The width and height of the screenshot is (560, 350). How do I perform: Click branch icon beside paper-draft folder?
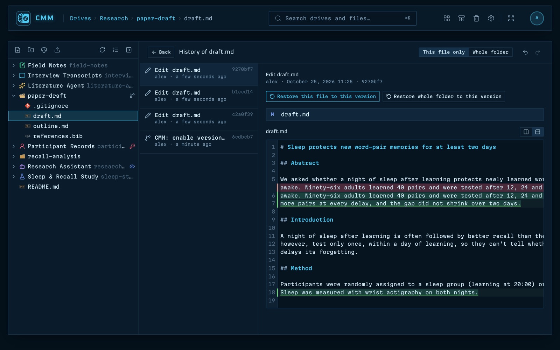pyautogui.click(x=132, y=96)
